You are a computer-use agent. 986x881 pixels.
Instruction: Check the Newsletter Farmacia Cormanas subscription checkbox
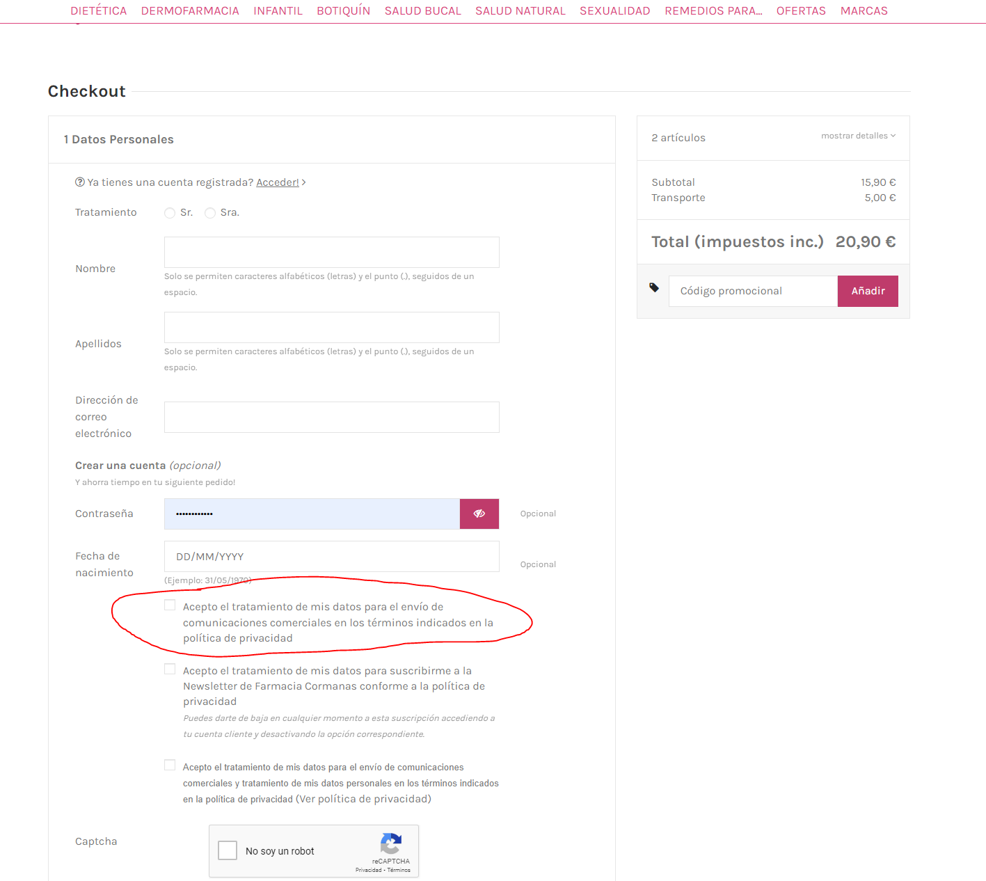(x=170, y=669)
